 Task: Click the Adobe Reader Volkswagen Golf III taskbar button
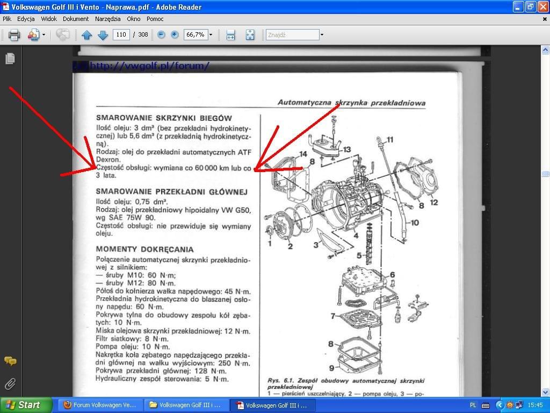[272, 405]
